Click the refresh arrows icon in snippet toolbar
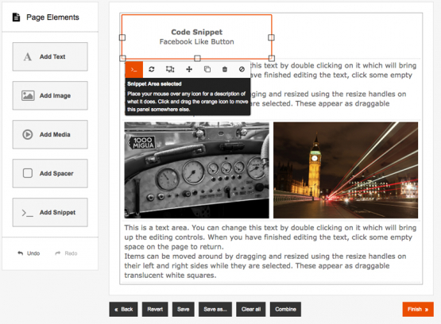This screenshot has height=324, width=441. click(152, 69)
